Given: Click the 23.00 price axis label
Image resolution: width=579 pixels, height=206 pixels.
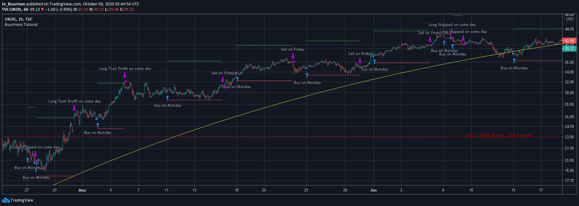Looking at the screenshot, I should pyautogui.click(x=569, y=137).
